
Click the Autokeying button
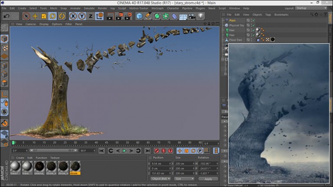coord(163,151)
